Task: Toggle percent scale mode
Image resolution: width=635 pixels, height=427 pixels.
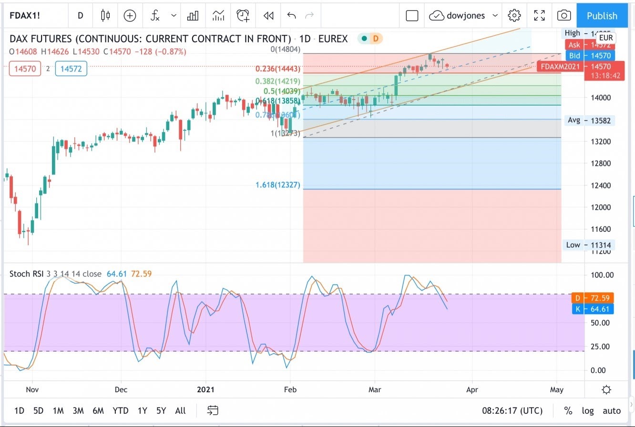Action: pos(568,410)
